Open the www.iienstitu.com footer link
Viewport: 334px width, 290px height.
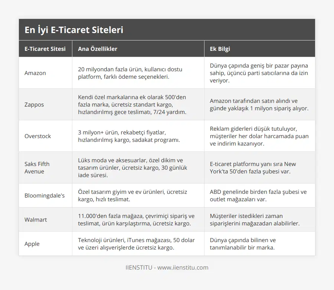[x=183, y=267]
